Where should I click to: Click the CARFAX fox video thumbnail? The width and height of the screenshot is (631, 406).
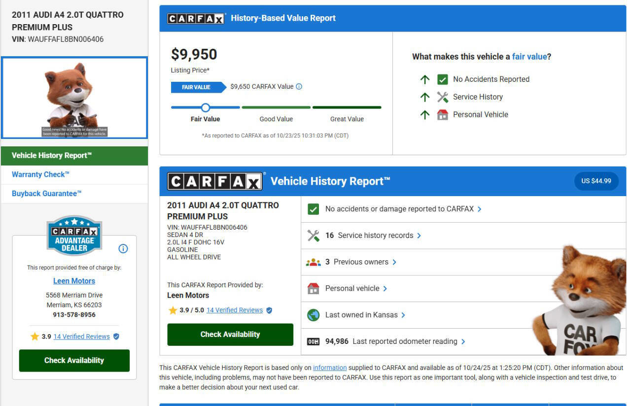[x=74, y=98]
